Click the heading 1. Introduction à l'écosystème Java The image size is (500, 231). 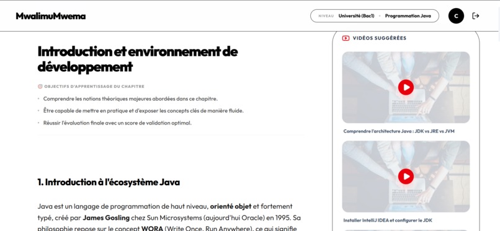(x=109, y=182)
